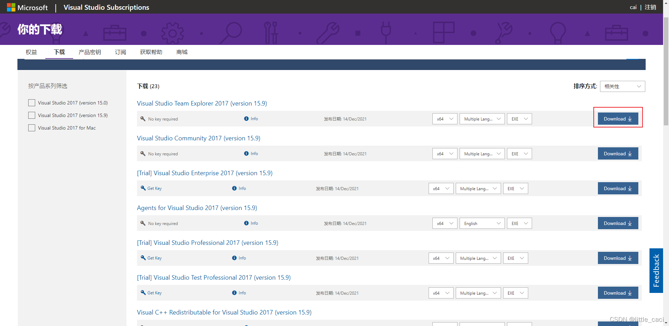Switch to the 产品密钥 tab

[90, 52]
